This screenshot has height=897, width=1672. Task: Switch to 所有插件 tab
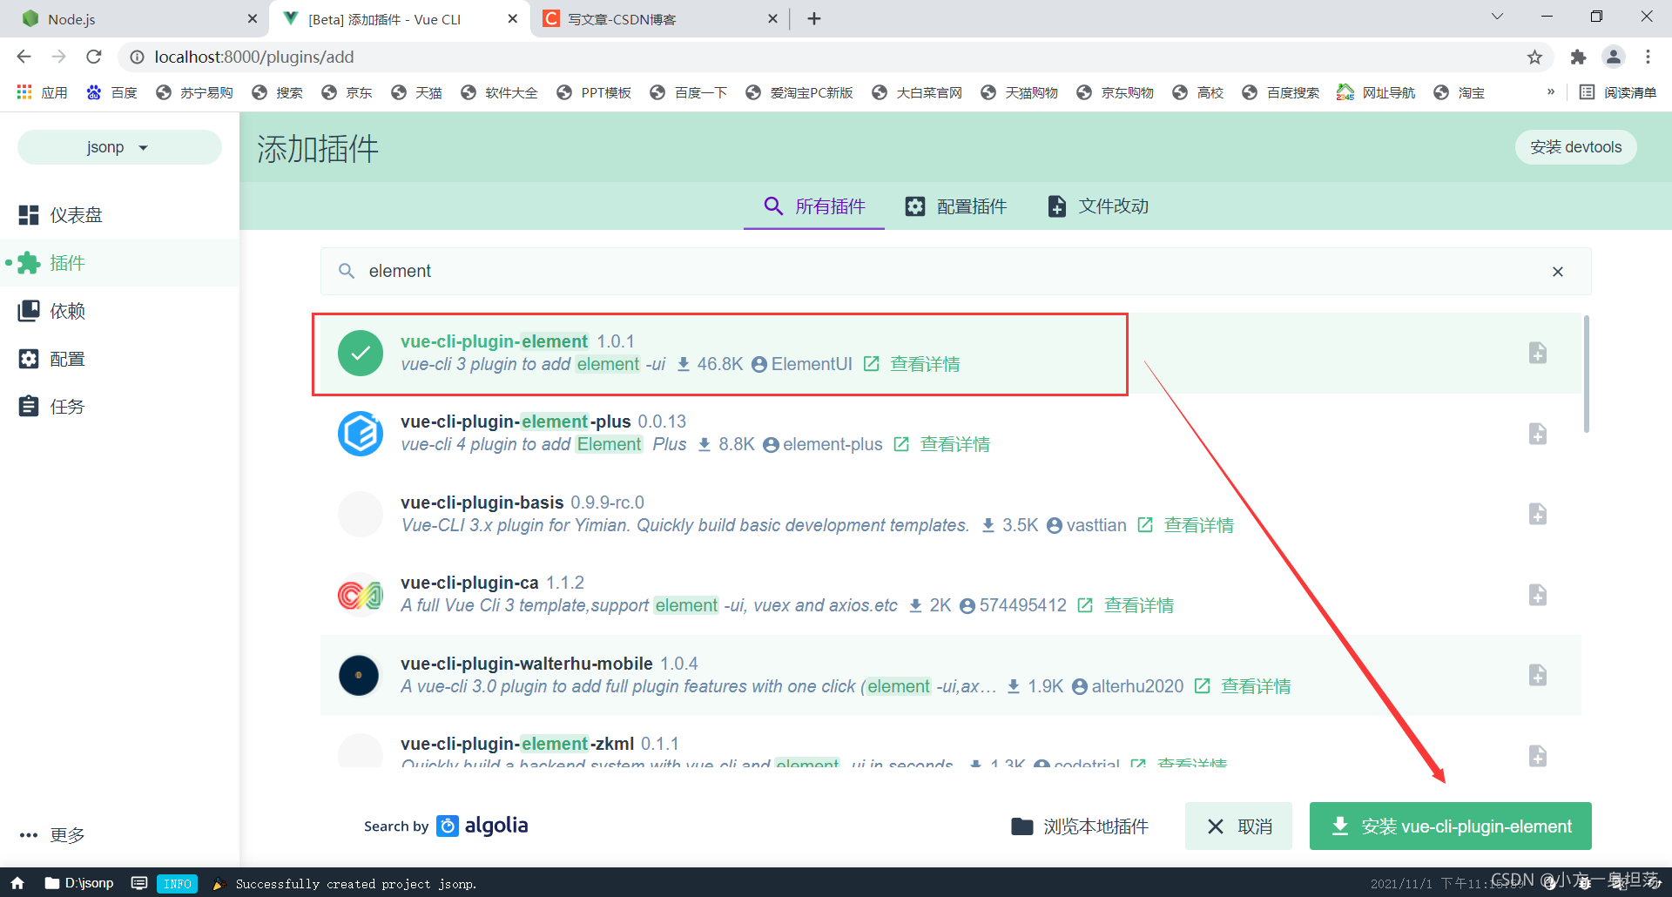pyautogui.click(x=814, y=206)
